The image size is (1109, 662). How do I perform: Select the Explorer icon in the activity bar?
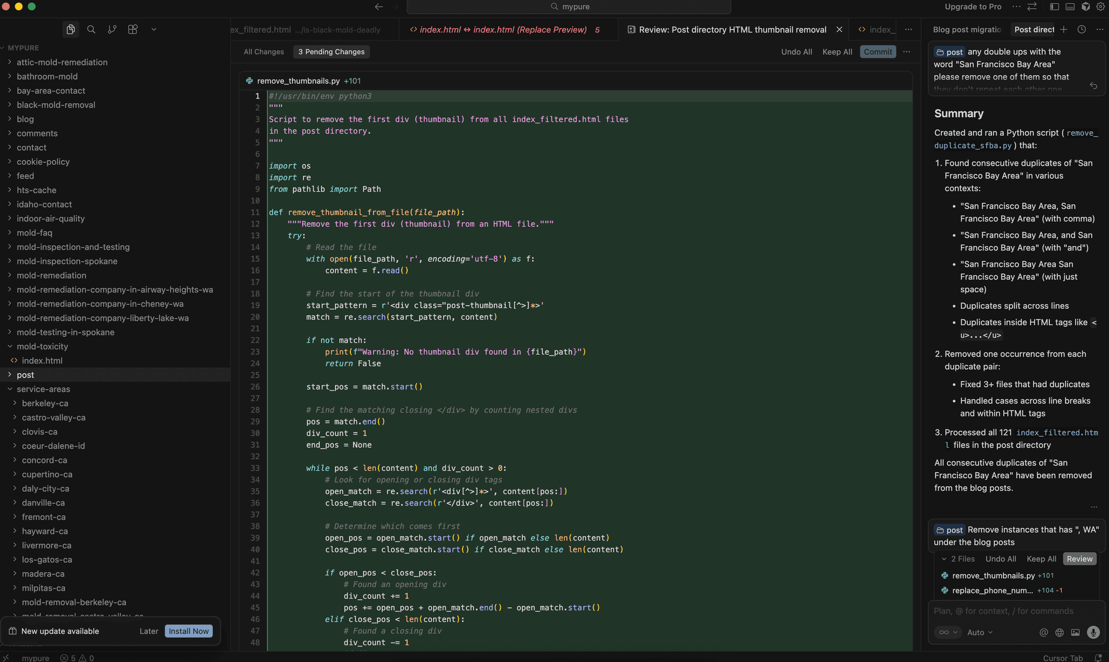coord(71,29)
